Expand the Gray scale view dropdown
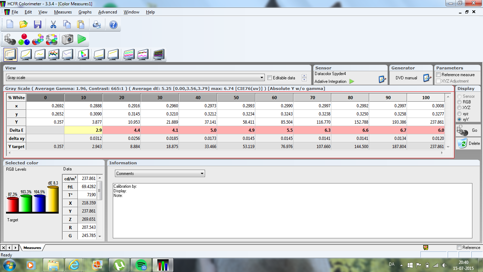Viewport: 483px width, 272px height. point(262,78)
